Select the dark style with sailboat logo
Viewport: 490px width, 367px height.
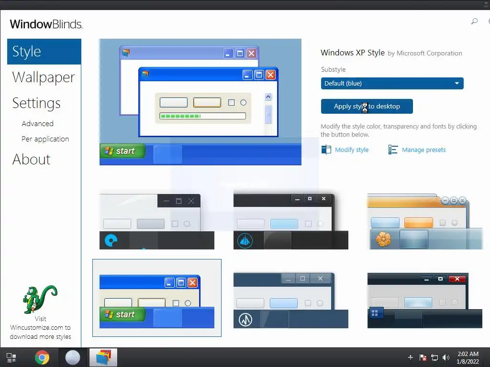(x=290, y=222)
